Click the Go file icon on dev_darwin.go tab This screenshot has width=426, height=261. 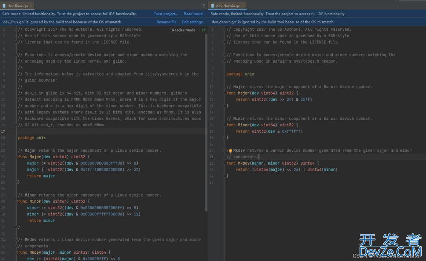(x=213, y=6)
